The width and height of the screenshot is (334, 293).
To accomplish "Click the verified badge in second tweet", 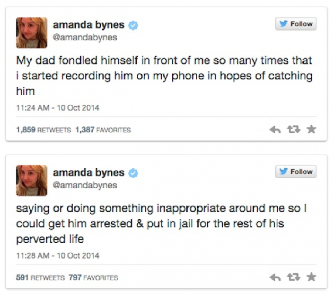I will (x=133, y=173).
